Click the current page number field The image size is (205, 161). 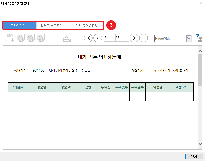pyautogui.click(x=109, y=38)
